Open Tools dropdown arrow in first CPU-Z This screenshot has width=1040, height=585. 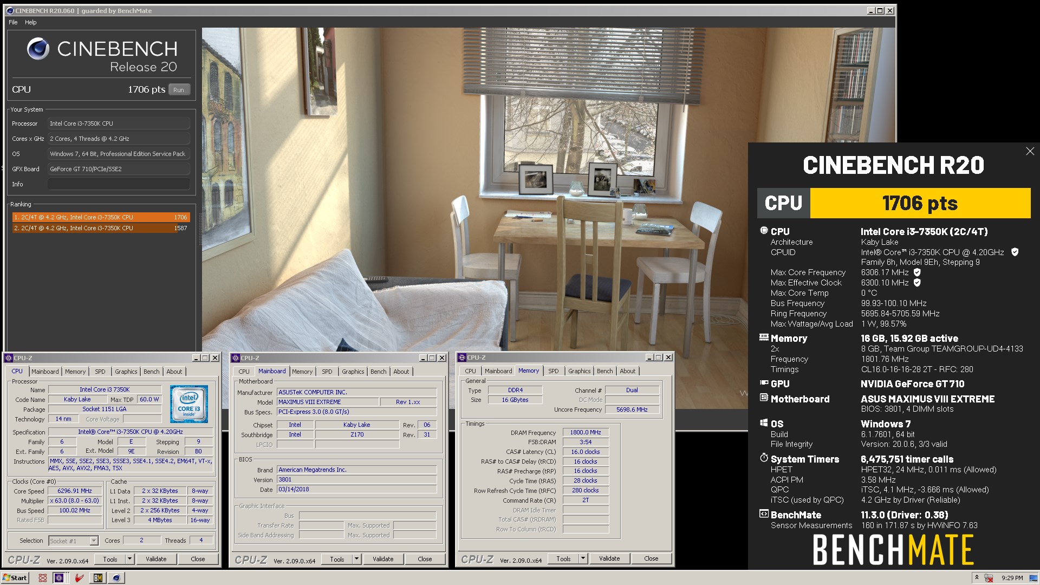[x=129, y=559]
